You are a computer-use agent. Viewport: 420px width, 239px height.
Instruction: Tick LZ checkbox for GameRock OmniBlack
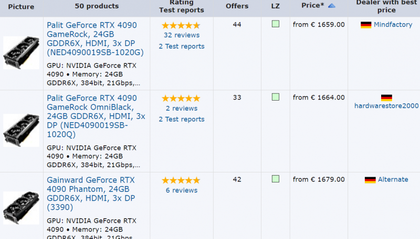(x=276, y=97)
